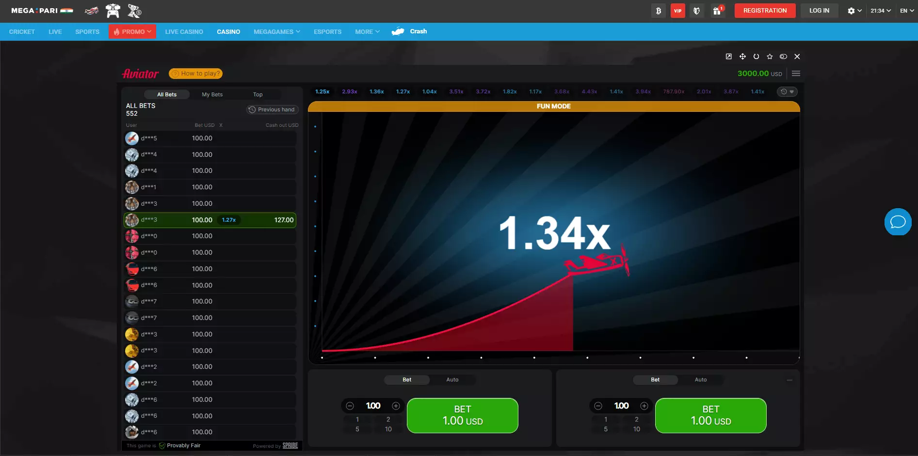Open the CRICKET menu item
The height and width of the screenshot is (456, 918).
[x=22, y=31]
